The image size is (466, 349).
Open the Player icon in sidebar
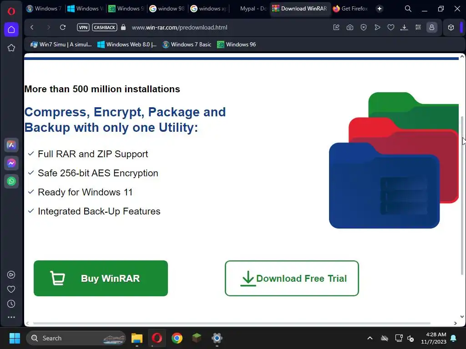tap(11, 275)
